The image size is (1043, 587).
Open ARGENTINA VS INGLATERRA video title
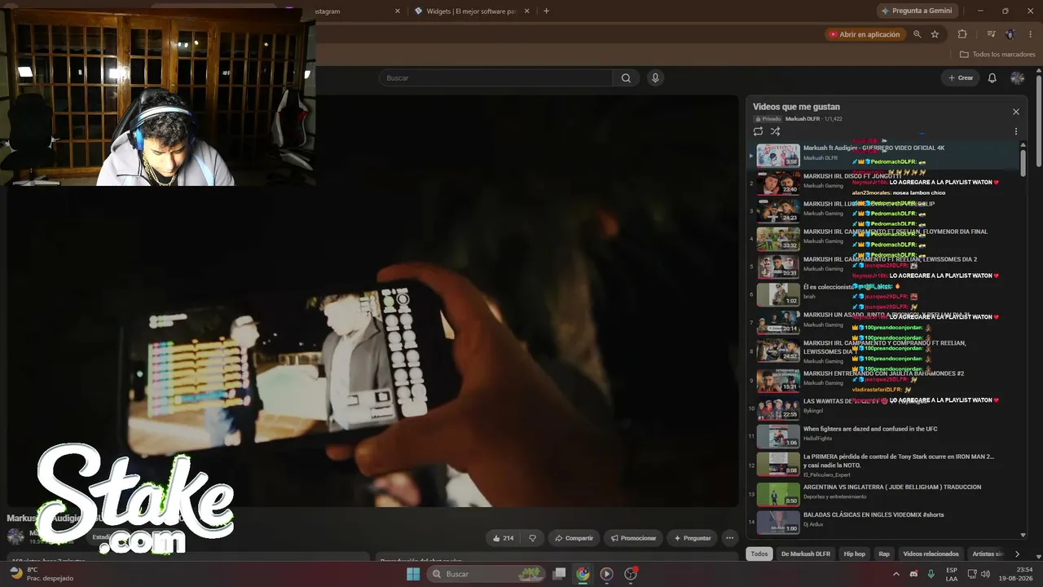click(892, 487)
